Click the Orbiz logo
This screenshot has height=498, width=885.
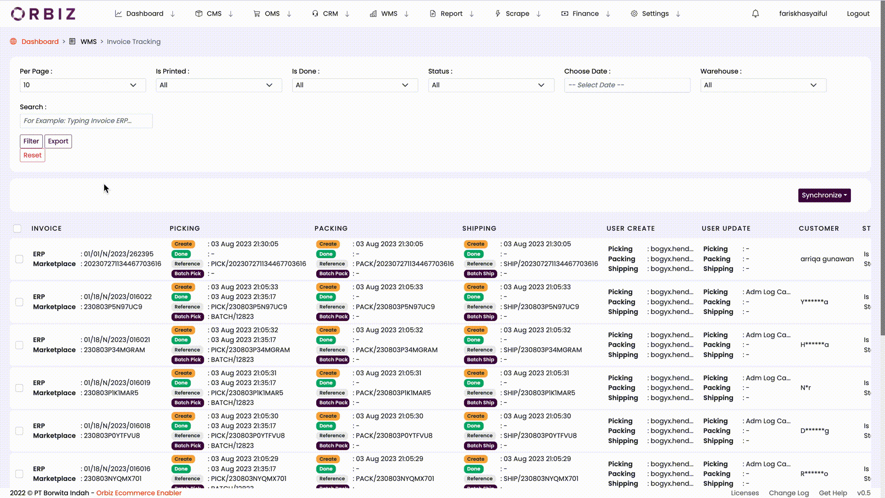43,14
